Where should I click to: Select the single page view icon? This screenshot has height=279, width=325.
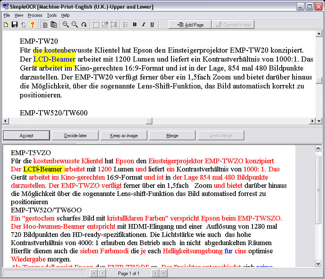coord(45,25)
